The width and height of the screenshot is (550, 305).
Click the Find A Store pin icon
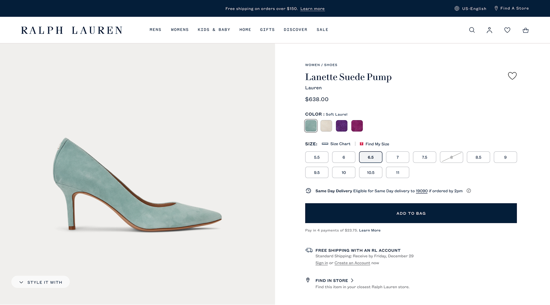[496, 8]
